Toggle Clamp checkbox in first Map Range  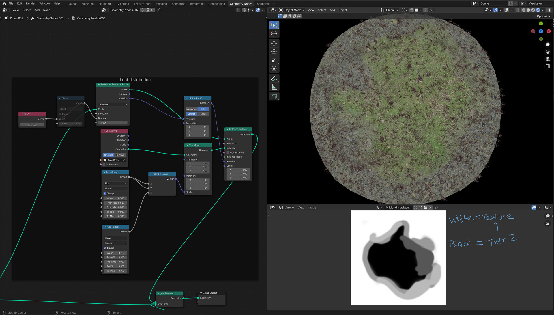click(x=105, y=193)
